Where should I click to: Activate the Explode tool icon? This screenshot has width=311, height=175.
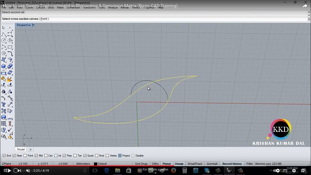[x=9, y=79]
